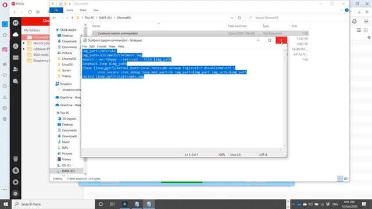Open Notepad's Edit menu
The height and width of the screenshot is (209, 372).
[x=92, y=46]
